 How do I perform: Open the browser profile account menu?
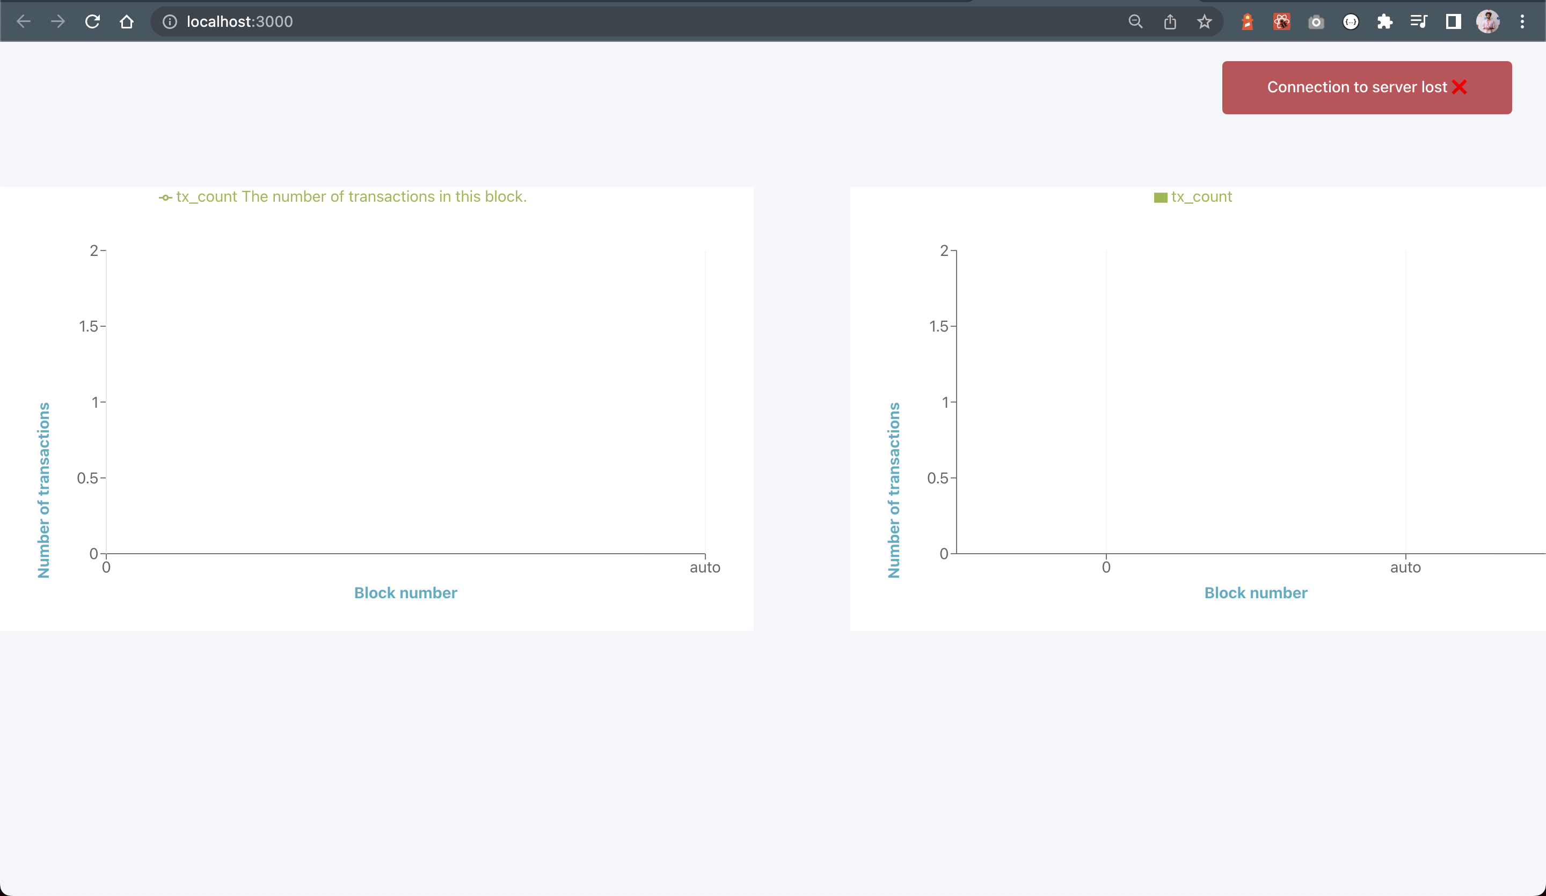(1487, 21)
